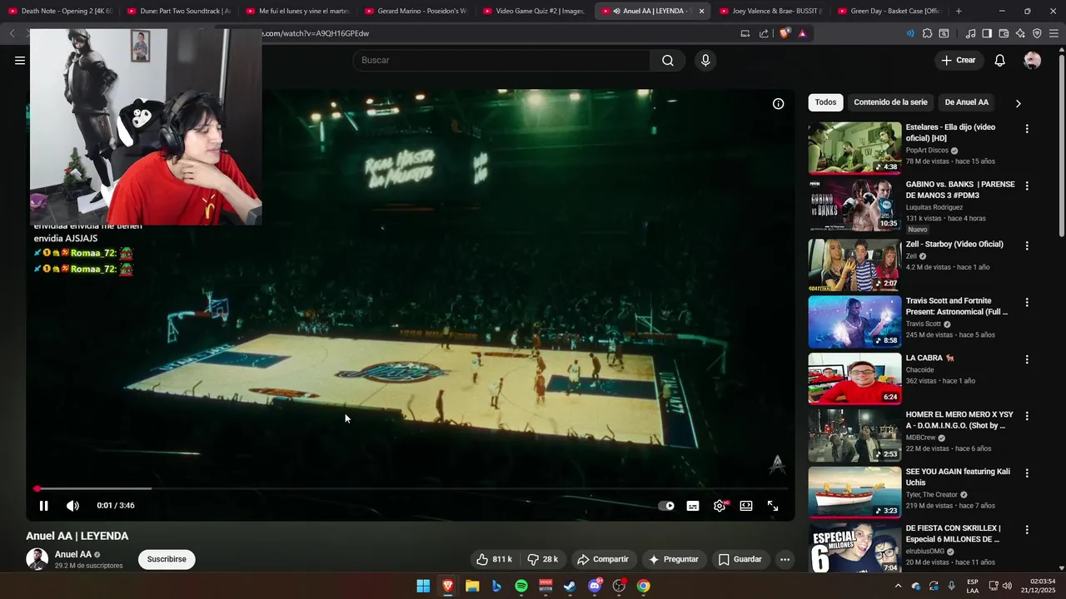The height and width of the screenshot is (599, 1066).
Task: Open Discord from the taskbar
Action: point(595,586)
